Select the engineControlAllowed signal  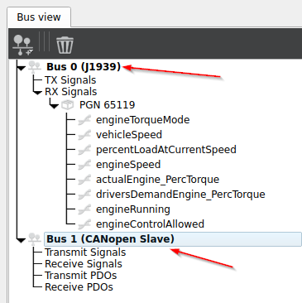[150, 224]
